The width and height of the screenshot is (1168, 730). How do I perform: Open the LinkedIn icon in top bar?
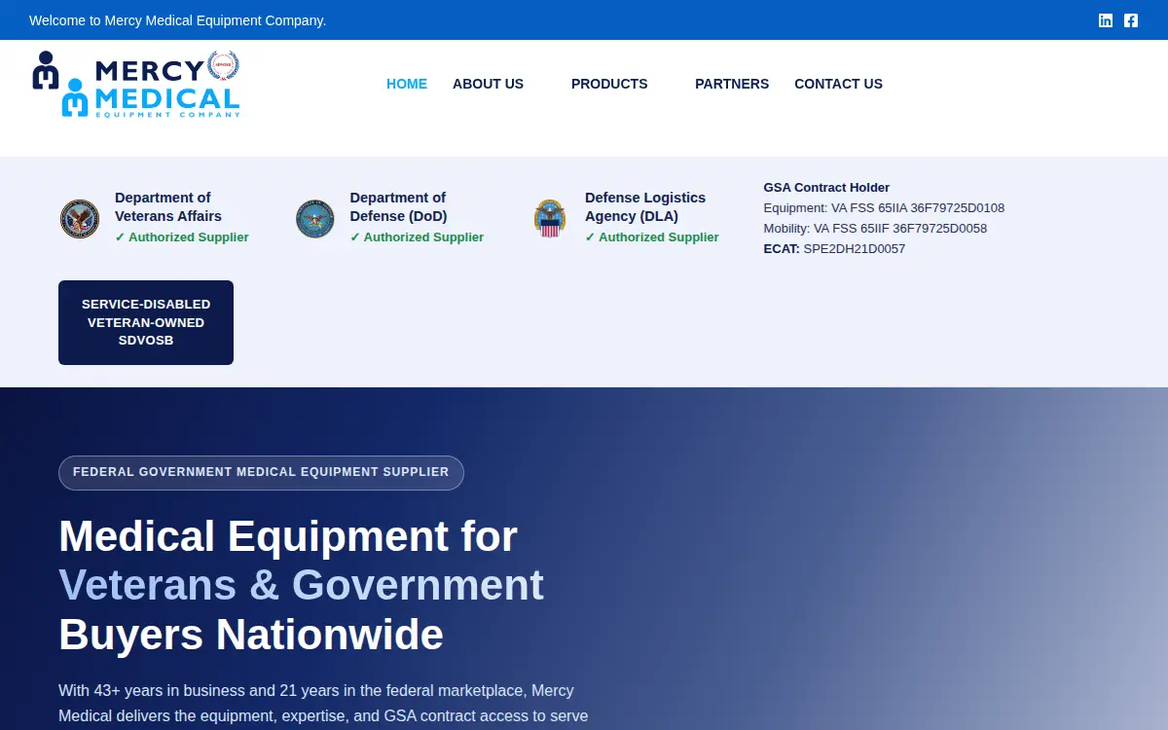point(1106,20)
